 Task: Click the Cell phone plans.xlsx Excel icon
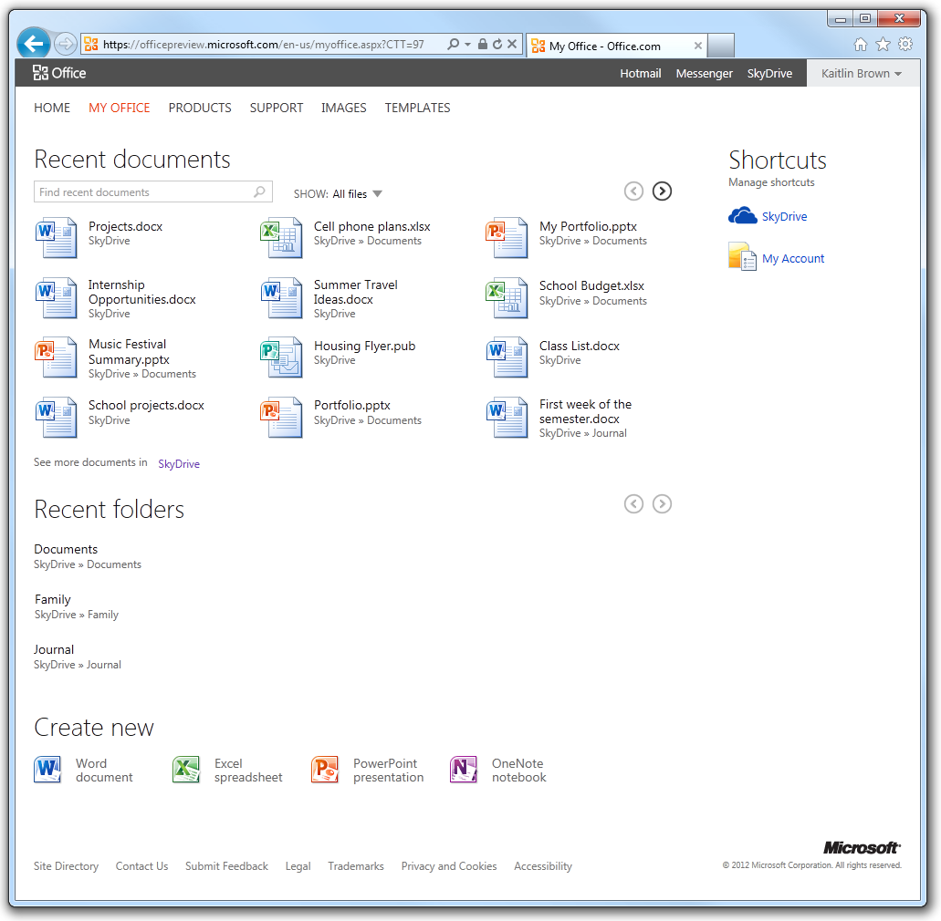[x=281, y=237]
